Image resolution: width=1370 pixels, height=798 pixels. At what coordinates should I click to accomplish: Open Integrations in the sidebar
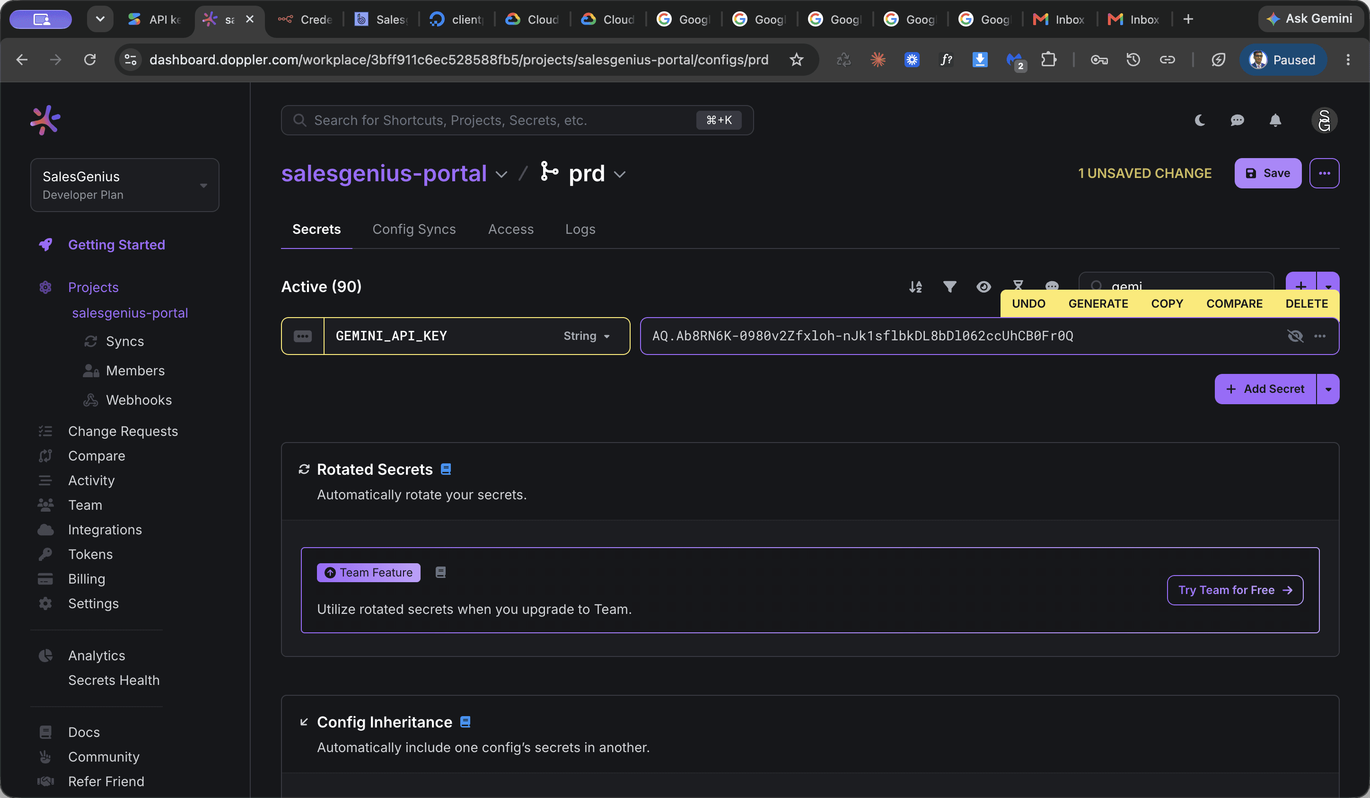(x=105, y=530)
